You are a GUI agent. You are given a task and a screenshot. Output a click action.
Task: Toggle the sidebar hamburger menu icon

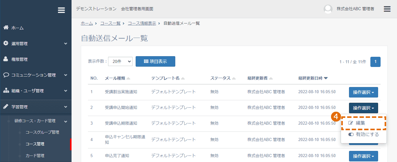[61, 10]
